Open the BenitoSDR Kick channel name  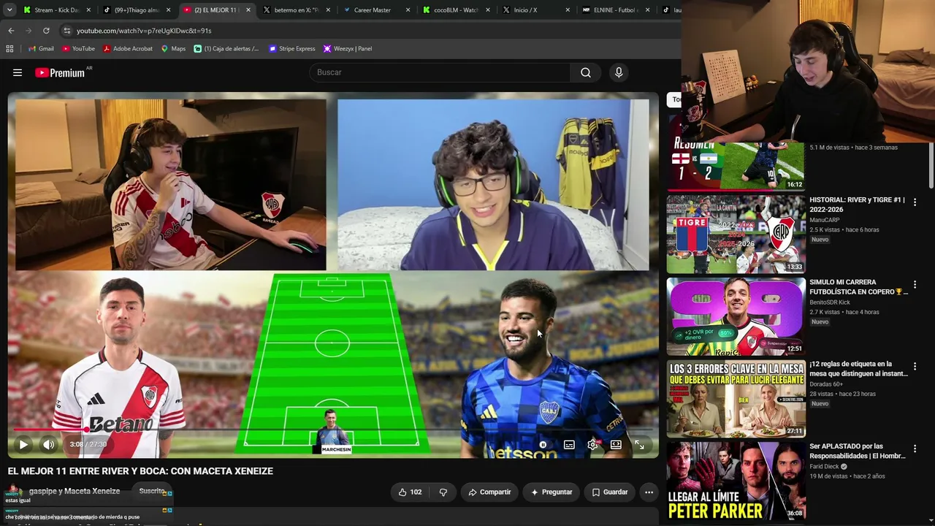coord(830,302)
